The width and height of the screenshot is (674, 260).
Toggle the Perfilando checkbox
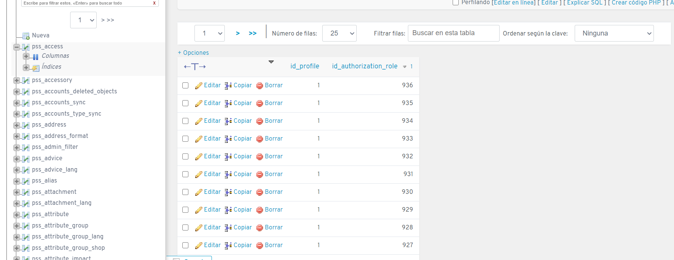pyautogui.click(x=456, y=3)
